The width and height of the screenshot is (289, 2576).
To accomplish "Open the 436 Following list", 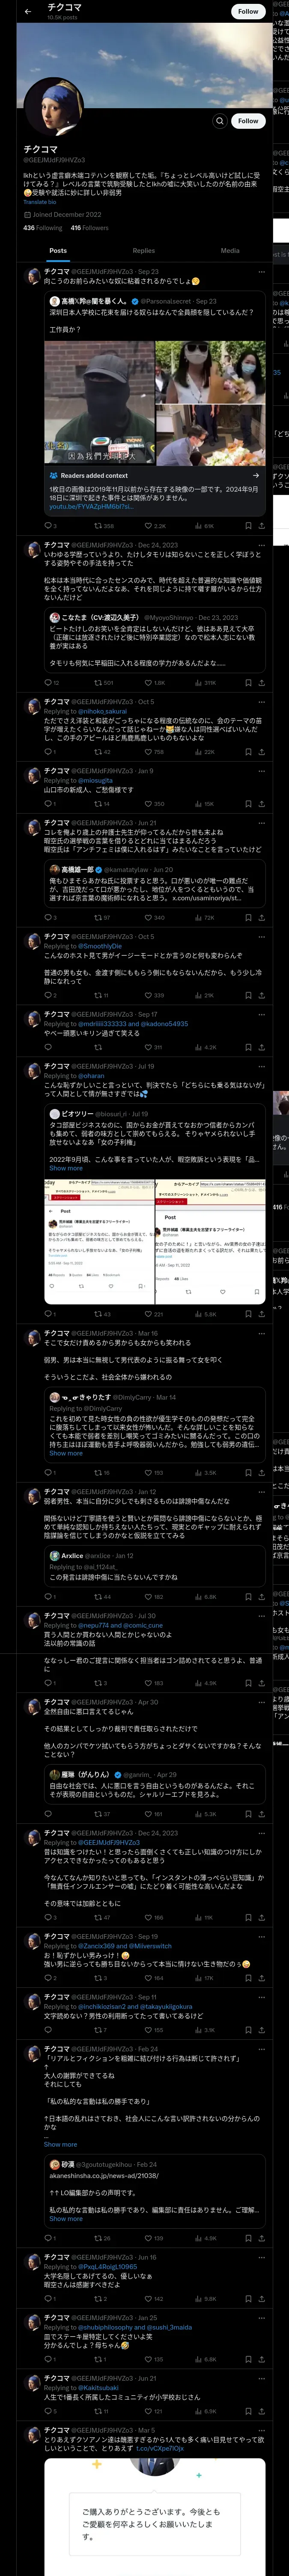I will click(x=43, y=227).
